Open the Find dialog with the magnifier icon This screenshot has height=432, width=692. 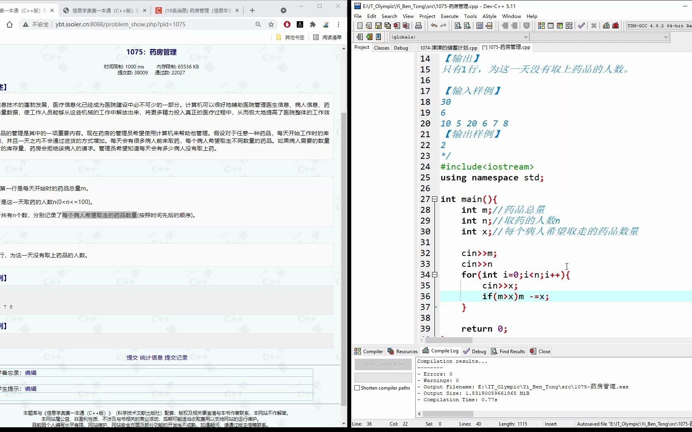tap(458, 26)
